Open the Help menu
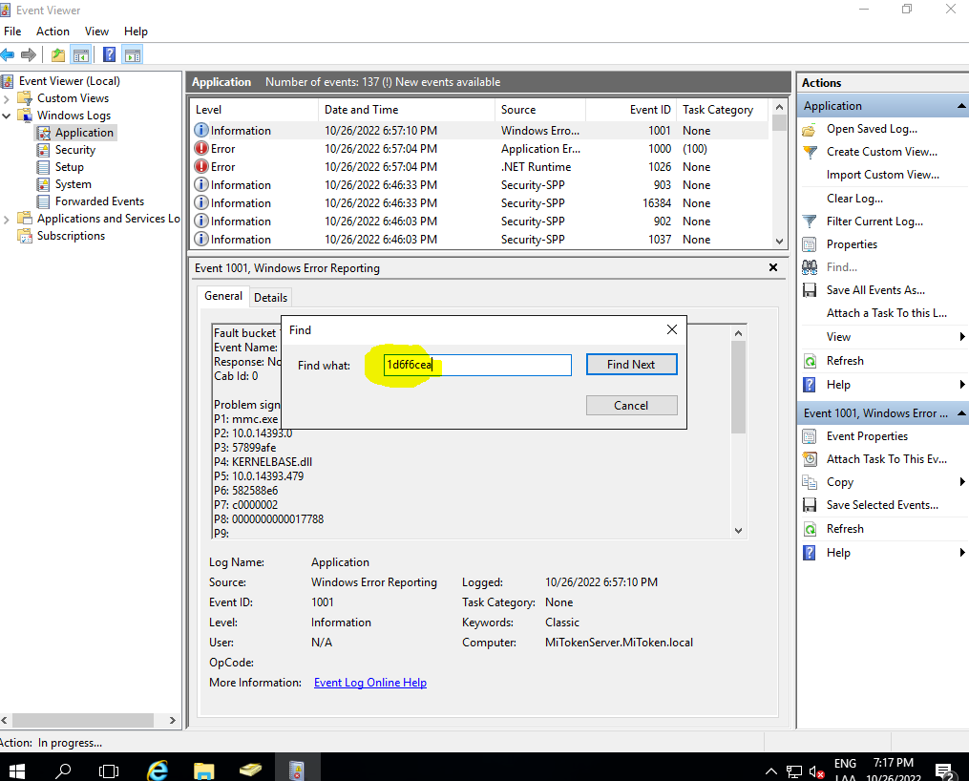Image resolution: width=969 pixels, height=781 pixels. coord(136,32)
